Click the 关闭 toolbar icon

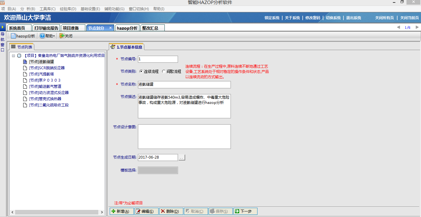62,36
